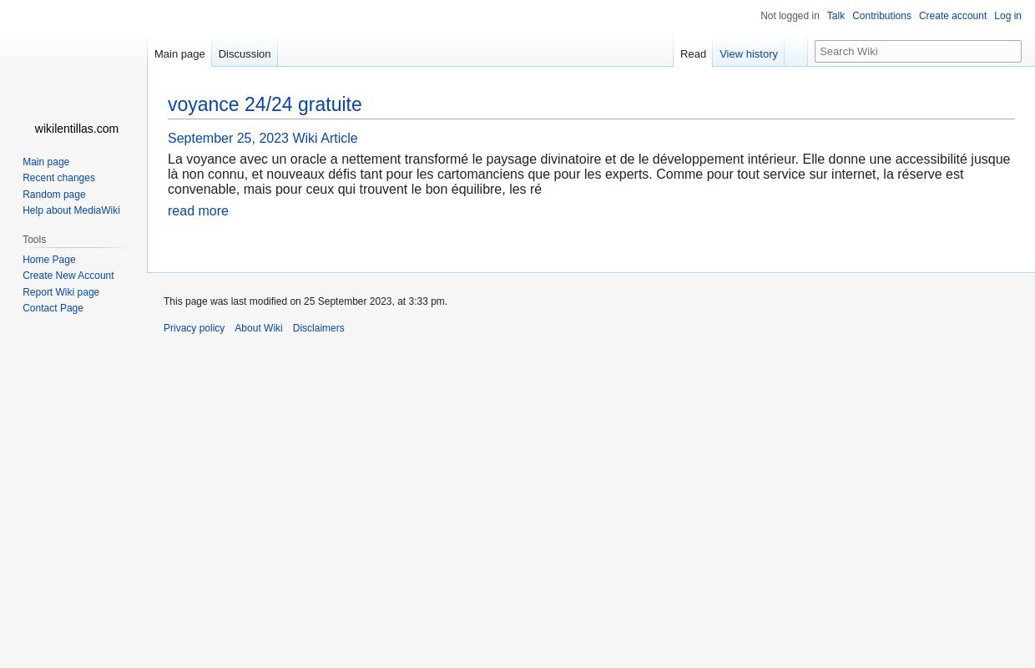Go to Recent changes
Screen dimensions: 1035x668
(58, 178)
